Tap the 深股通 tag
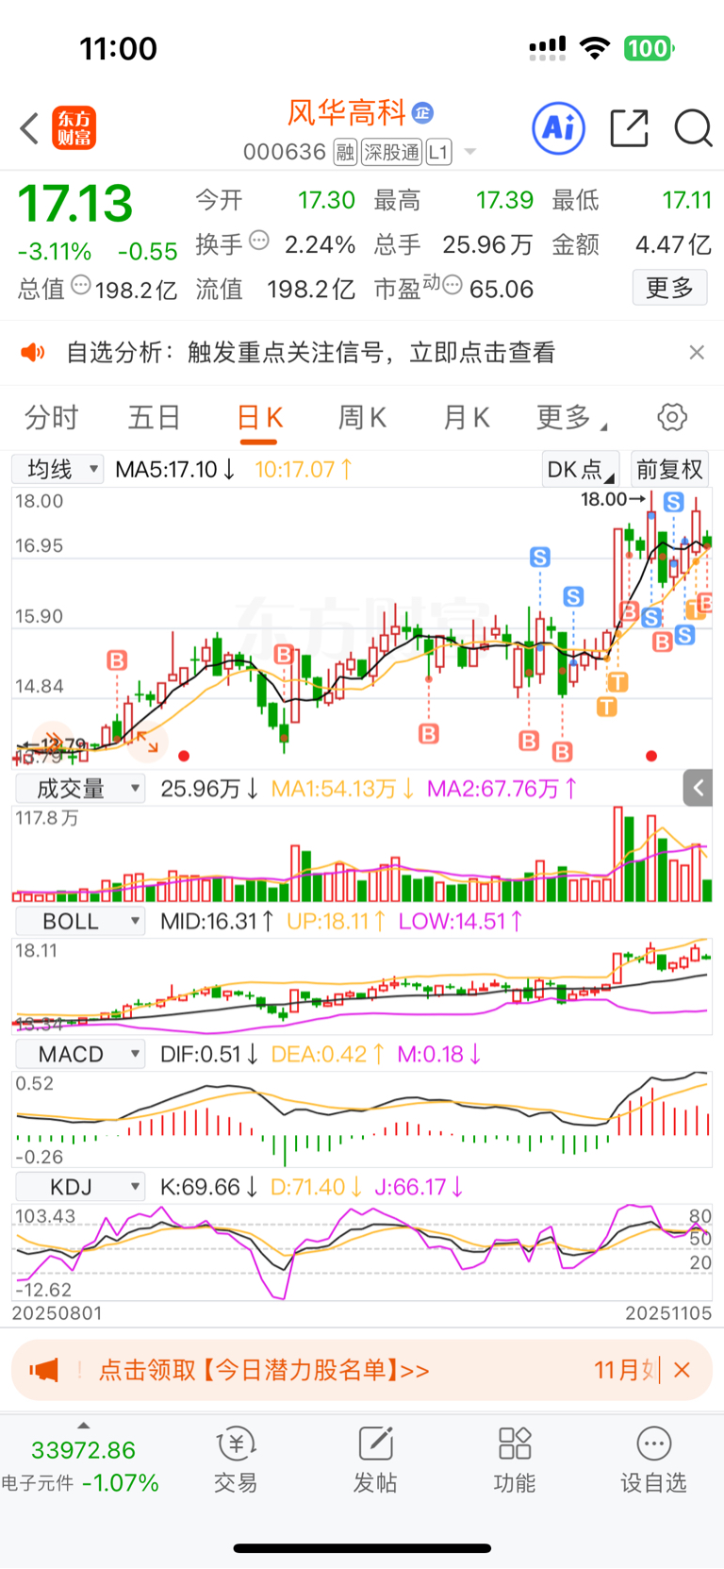 [391, 152]
